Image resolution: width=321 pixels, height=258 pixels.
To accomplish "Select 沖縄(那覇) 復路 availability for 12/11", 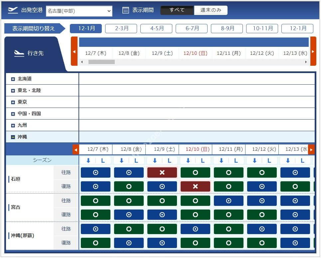I will coord(229,243).
